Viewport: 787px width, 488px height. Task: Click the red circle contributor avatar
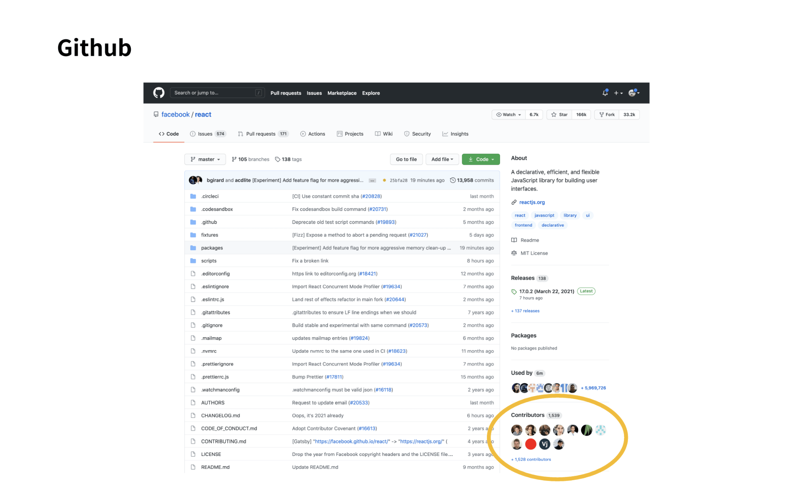(x=530, y=444)
